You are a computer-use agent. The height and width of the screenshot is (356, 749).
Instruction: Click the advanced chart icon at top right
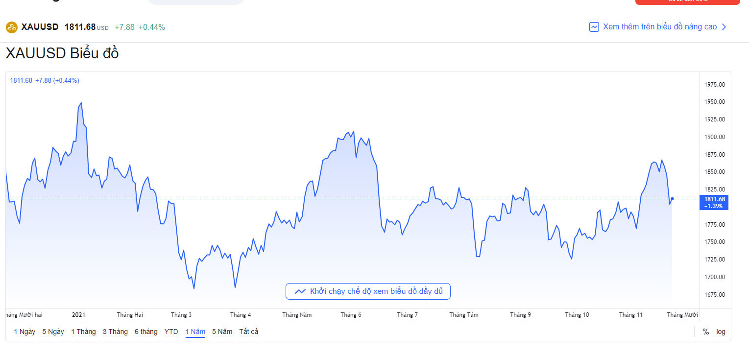(594, 27)
